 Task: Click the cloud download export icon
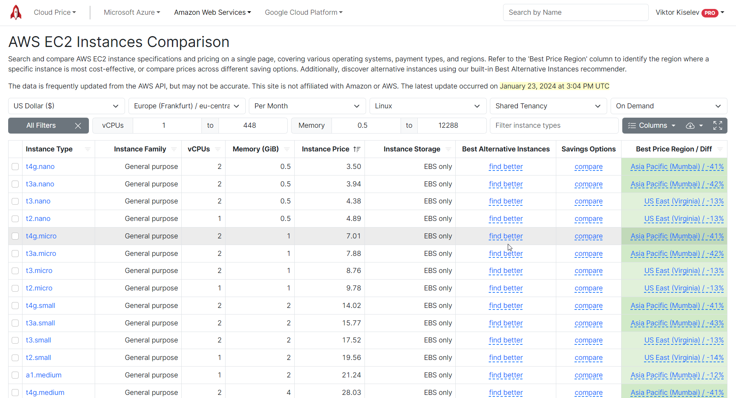point(690,126)
